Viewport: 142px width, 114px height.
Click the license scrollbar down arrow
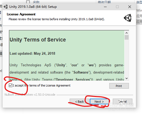coord(126,78)
